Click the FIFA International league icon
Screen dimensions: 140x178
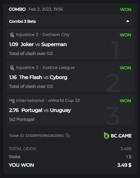click(12, 101)
